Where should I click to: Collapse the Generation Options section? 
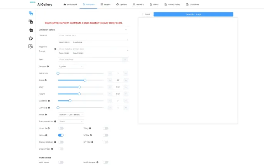click(x=126, y=30)
